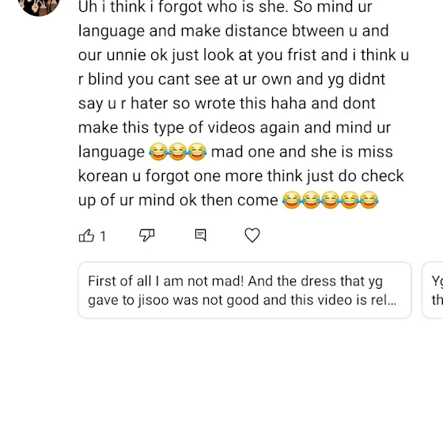Select the first laughing emoji after 'language'
Image resolution: width=443 pixels, height=443 pixels.
click(158, 152)
